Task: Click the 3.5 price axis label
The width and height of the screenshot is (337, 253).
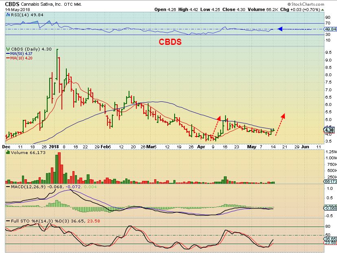Action: coord(328,141)
